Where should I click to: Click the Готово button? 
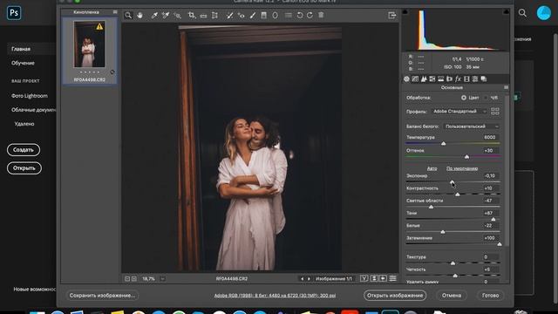point(490,296)
